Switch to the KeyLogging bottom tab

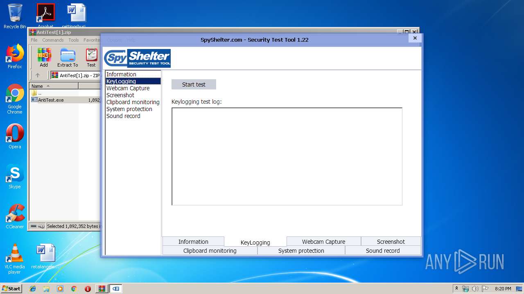coord(255,242)
